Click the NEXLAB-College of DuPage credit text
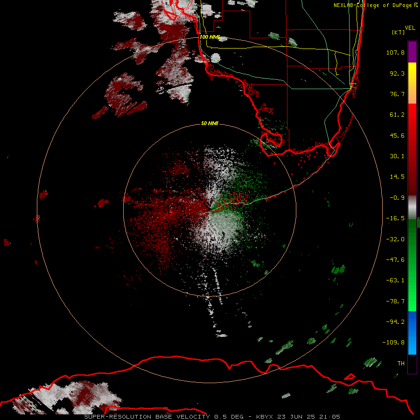 point(372,5)
